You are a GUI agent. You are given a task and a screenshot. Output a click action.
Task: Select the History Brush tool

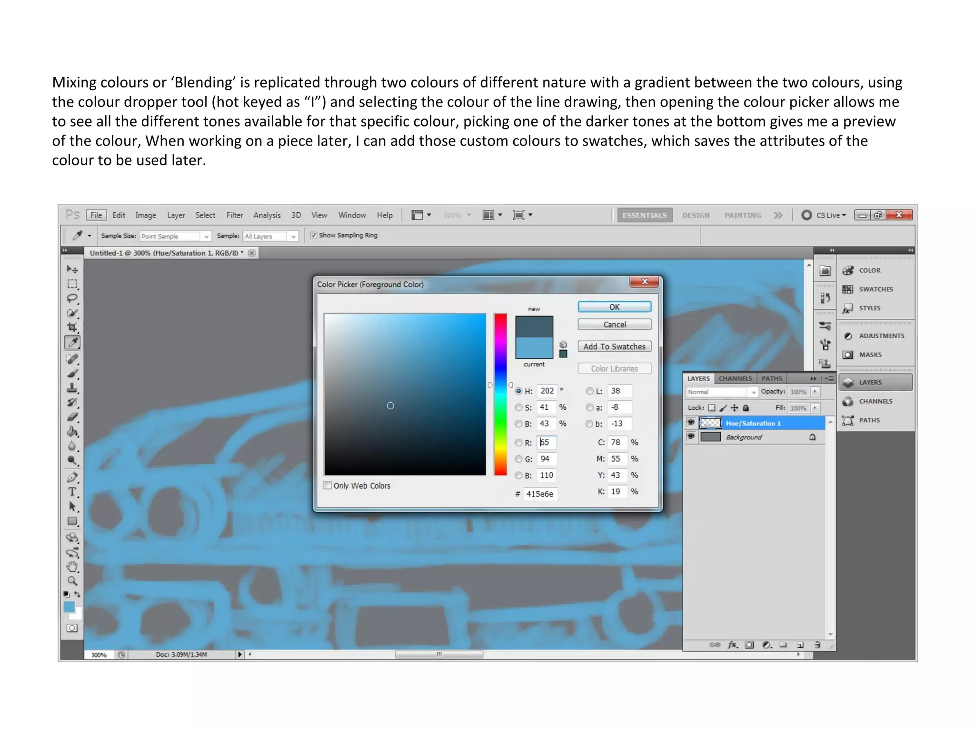[72, 403]
